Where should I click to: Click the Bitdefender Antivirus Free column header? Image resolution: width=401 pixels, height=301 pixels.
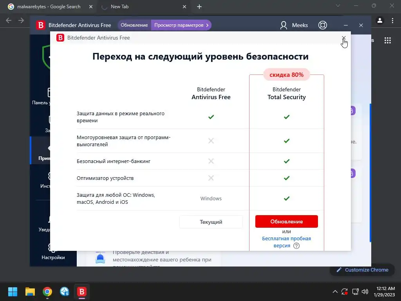(211, 93)
